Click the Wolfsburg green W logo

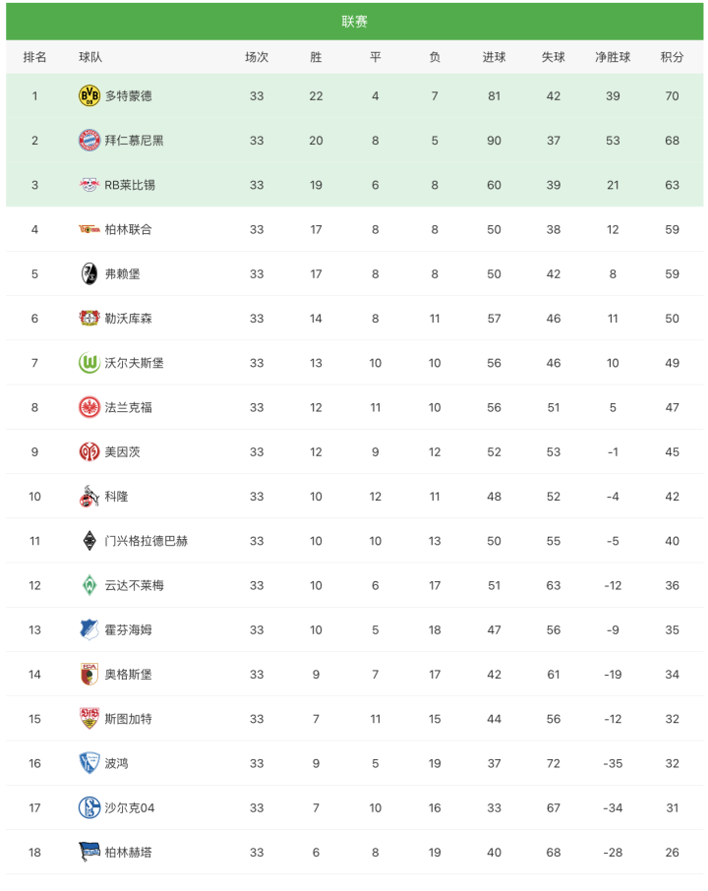tap(89, 363)
